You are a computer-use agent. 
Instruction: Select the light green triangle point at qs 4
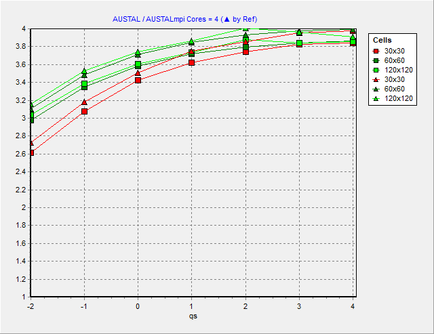tap(353, 37)
